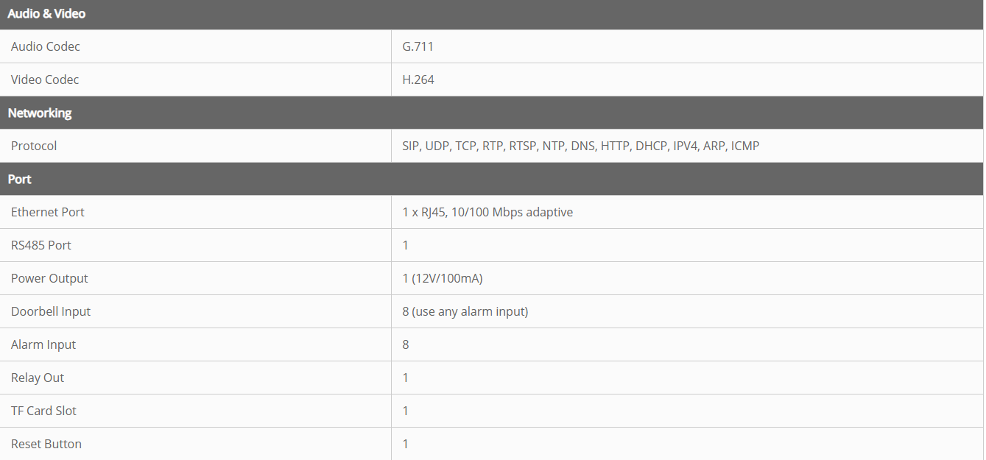Click the Port section header
Screen dimensions: 986x460
tap(20, 179)
